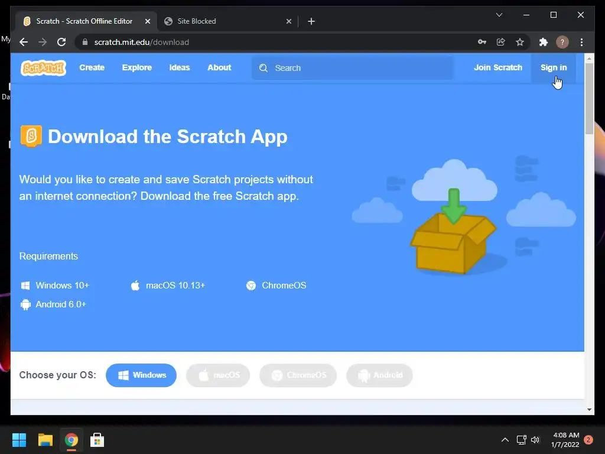Open the tab search chevron in title bar
This screenshot has height=454, width=605.
[x=499, y=15]
